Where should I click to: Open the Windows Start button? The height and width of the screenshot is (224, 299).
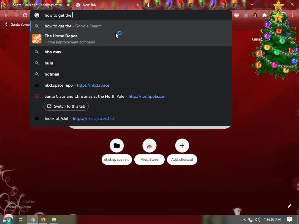pos(8,220)
